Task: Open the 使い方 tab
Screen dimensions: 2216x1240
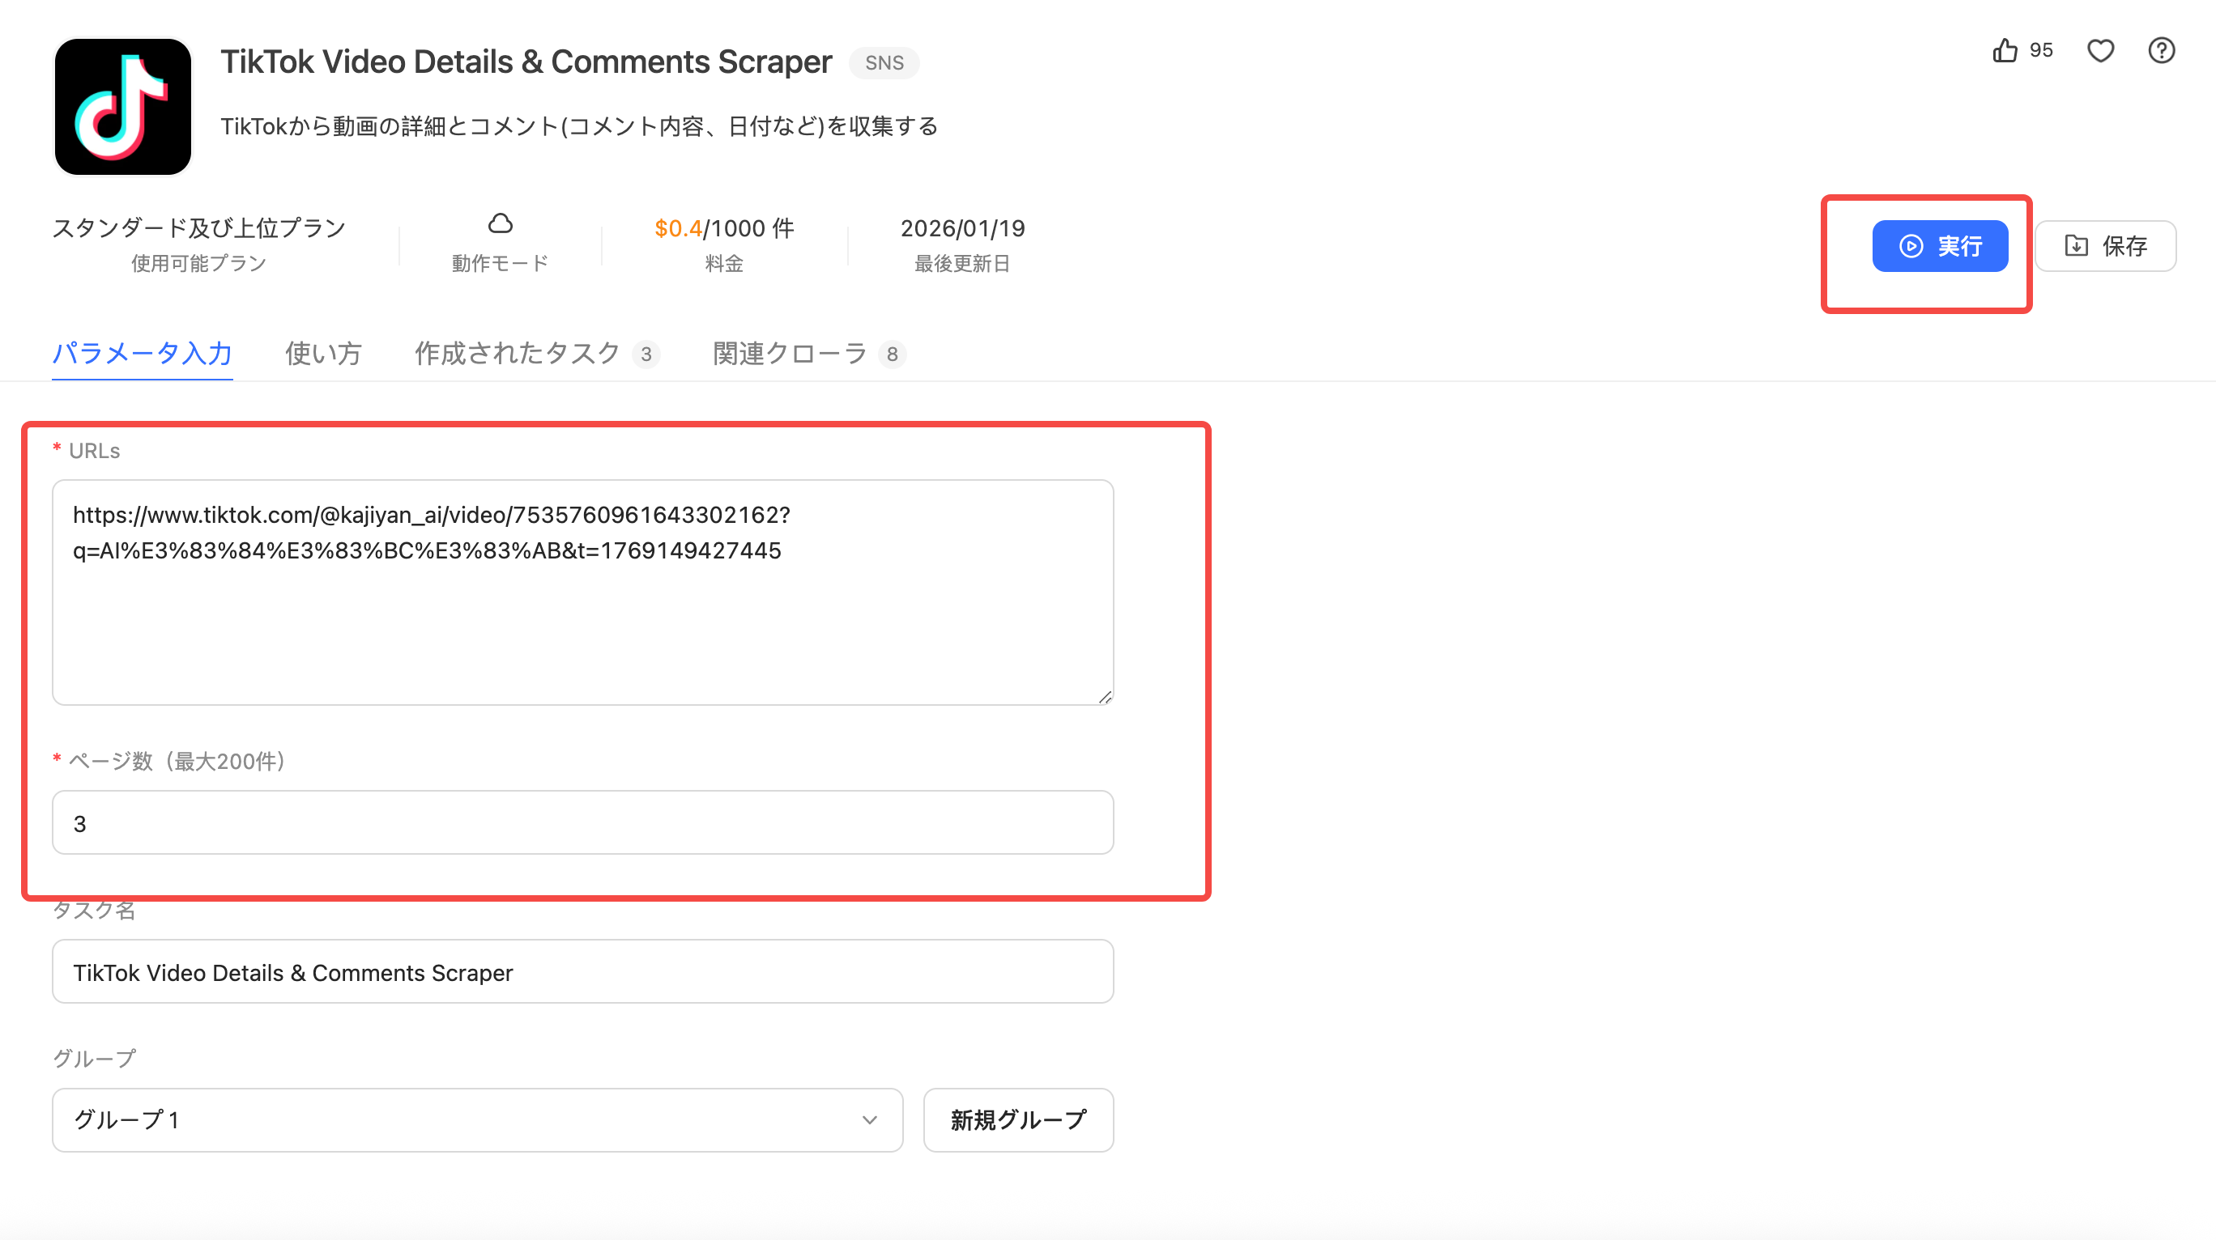Action: (x=322, y=354)
